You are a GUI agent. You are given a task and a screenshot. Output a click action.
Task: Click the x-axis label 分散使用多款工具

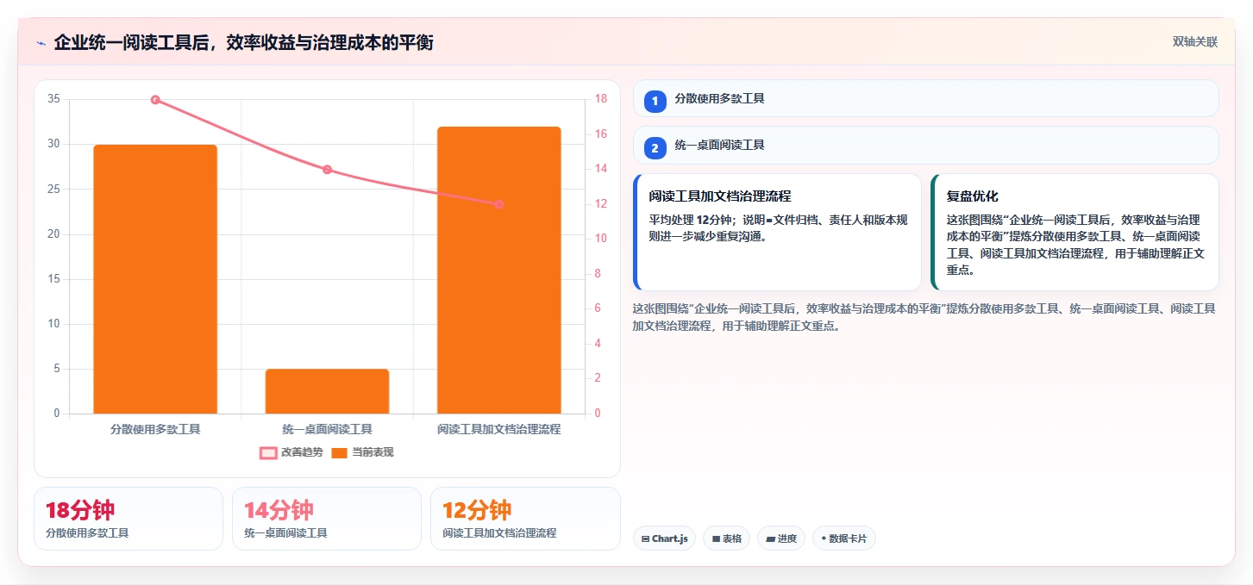click(155, 429)
